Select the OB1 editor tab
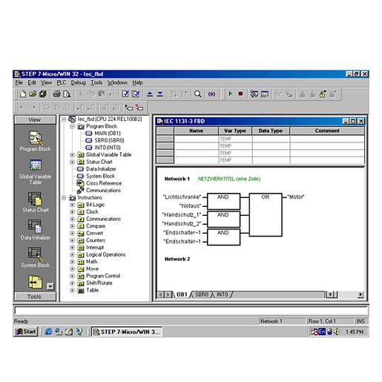Viewport: 382px width, 382px height. (x=182, y=294)
